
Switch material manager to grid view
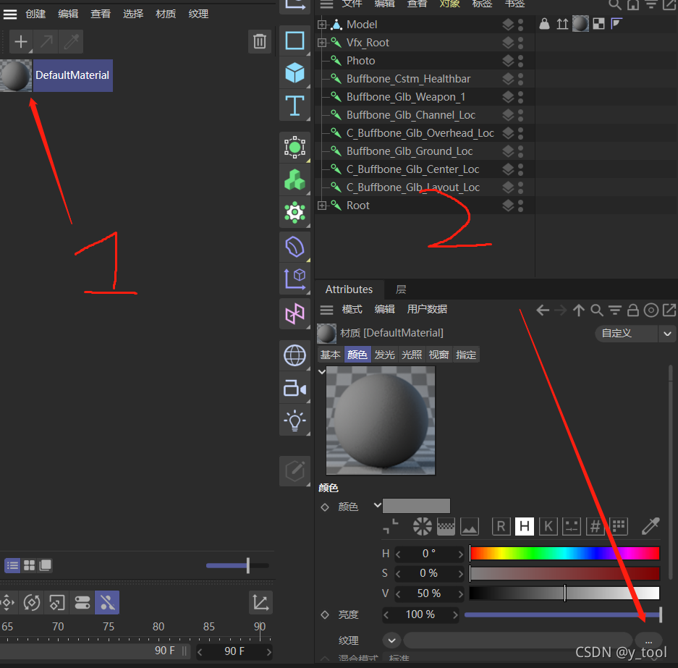tap(29, 565)
